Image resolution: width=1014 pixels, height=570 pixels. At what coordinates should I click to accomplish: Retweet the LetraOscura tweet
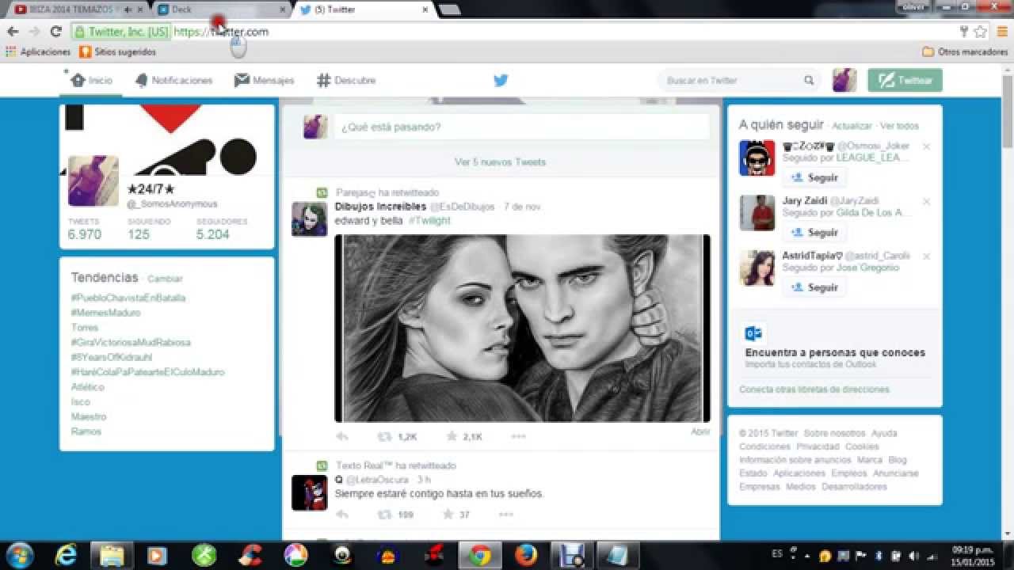[x=384, y=515]
